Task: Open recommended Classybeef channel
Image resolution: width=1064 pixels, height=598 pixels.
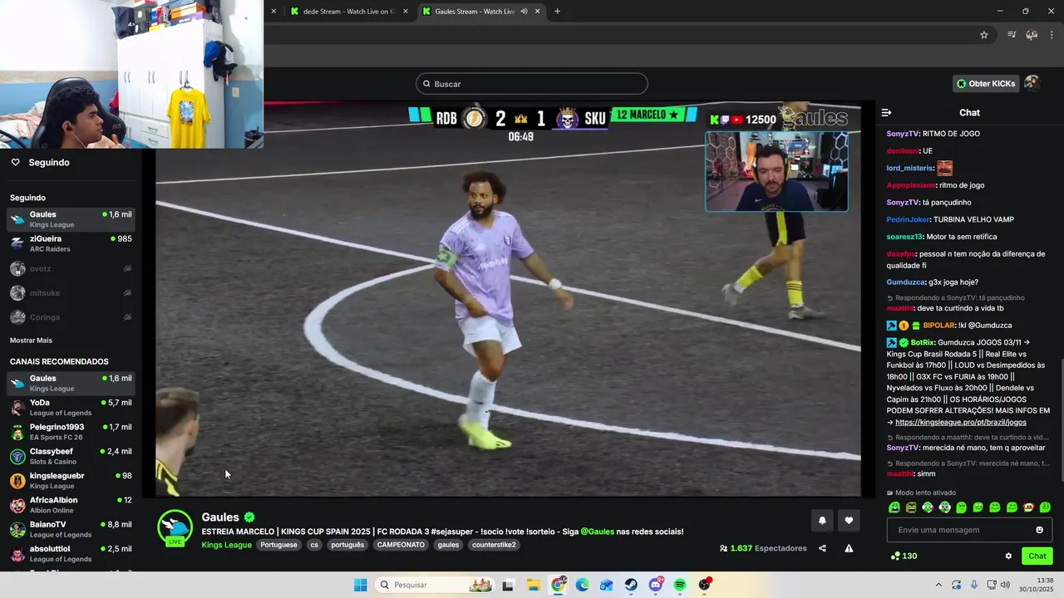Action: [x=71, y=456]
